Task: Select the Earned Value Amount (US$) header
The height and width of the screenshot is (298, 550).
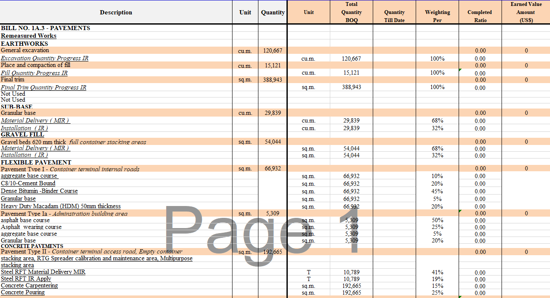Action: coord(526,12)
